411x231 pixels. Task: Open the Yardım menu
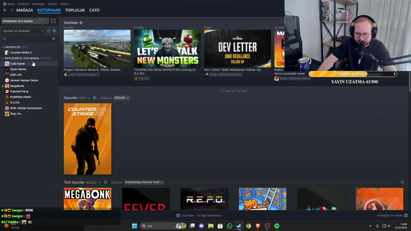(64, 4)
